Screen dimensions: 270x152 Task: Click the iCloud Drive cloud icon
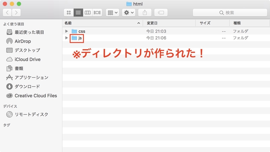(9, 59)
